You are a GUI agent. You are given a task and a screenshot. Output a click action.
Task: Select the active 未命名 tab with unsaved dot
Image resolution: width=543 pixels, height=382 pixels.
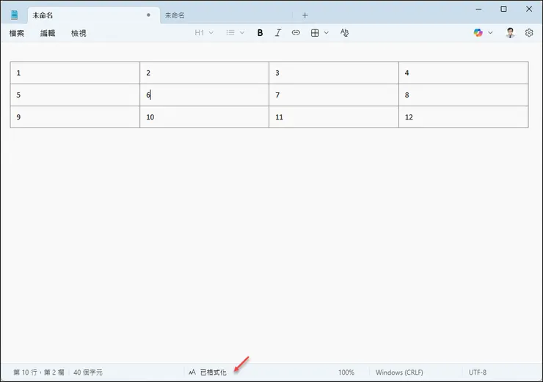coord(94,15)
